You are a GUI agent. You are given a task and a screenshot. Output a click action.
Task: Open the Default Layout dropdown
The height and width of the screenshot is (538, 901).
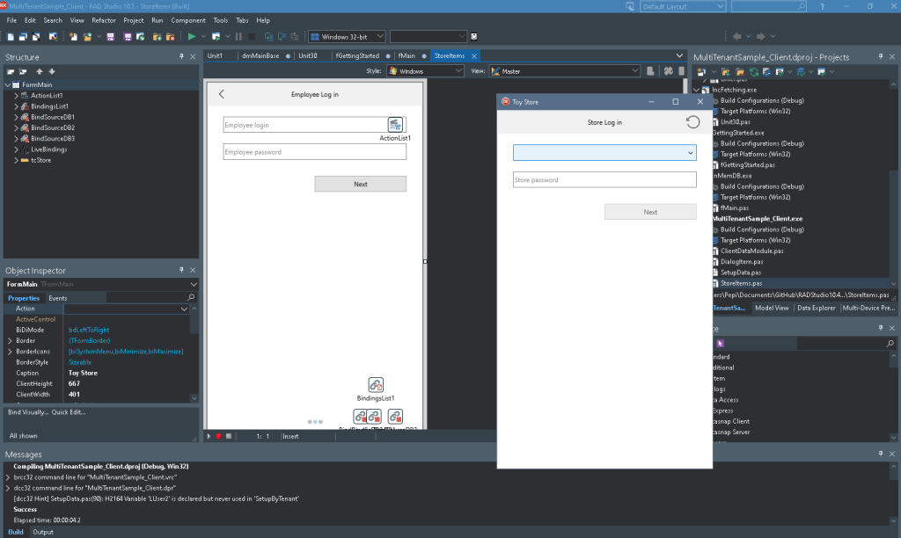683,7
